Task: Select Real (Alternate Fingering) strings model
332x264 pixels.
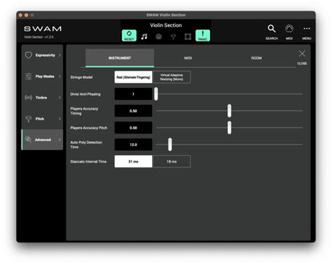Action: (133, 77)
